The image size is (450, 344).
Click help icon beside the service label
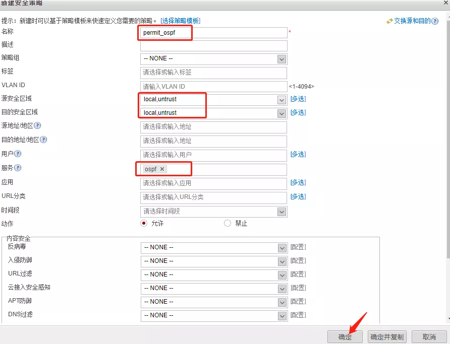18,168
